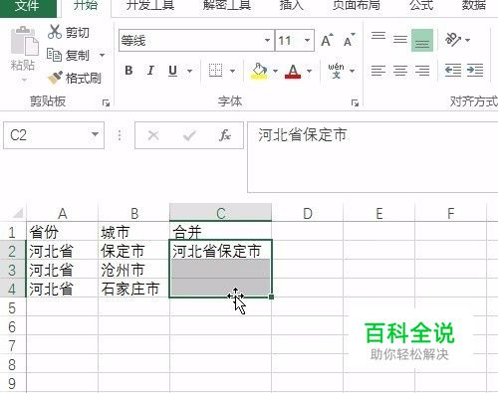
Task: Open the font size dropdown arrow
Action: (307, 40)
